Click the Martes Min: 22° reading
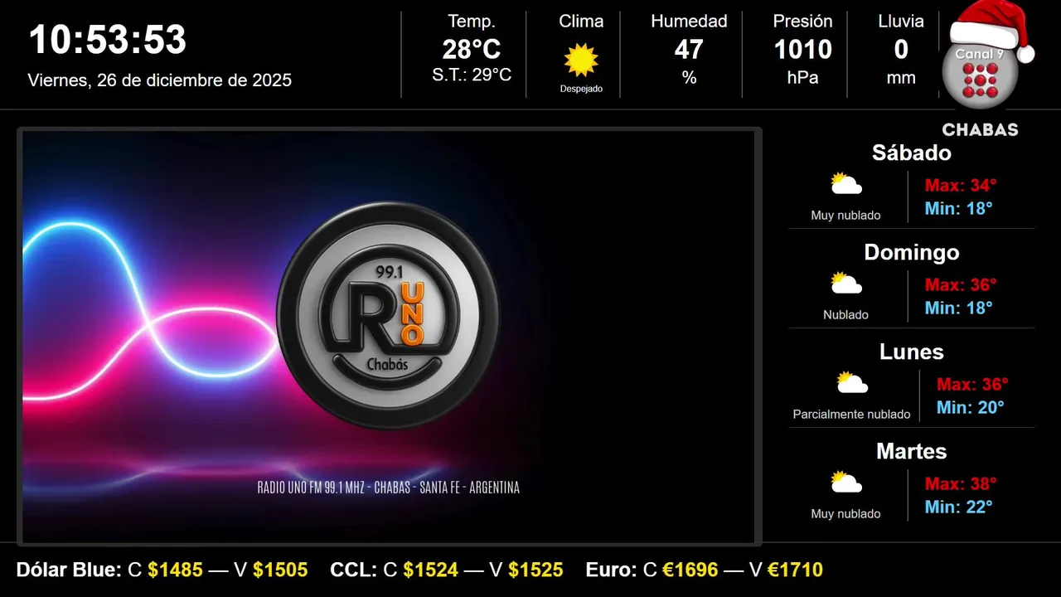 [959, 507]
